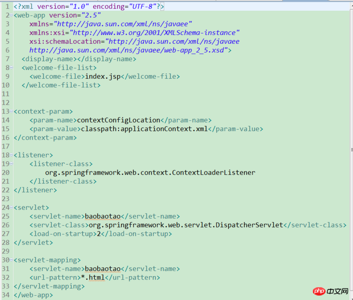The image size is (353, 300).
Task: Click the opening <display-name> tag
Action: (49, 59)
